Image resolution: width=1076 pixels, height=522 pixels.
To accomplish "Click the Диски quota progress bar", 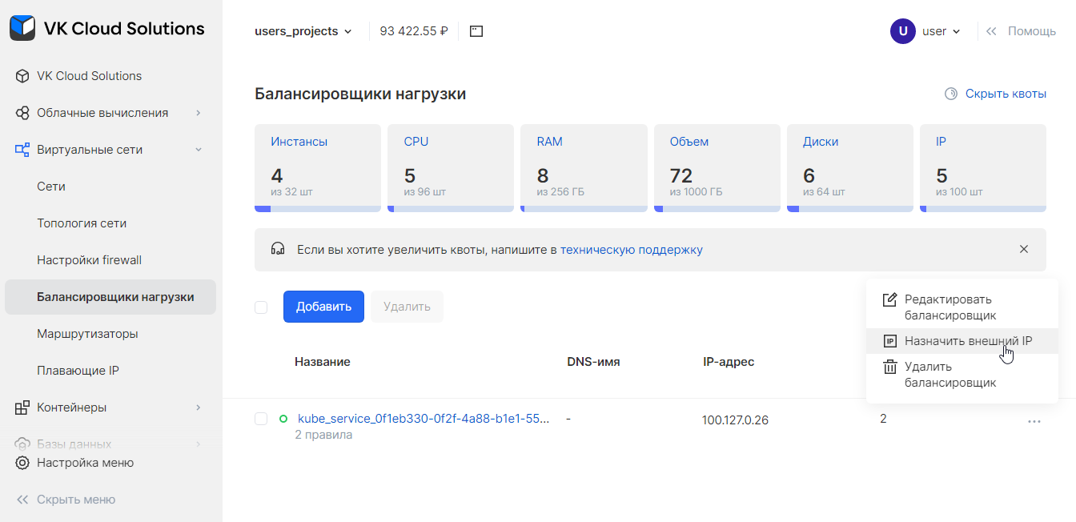I will coord(850,209).
